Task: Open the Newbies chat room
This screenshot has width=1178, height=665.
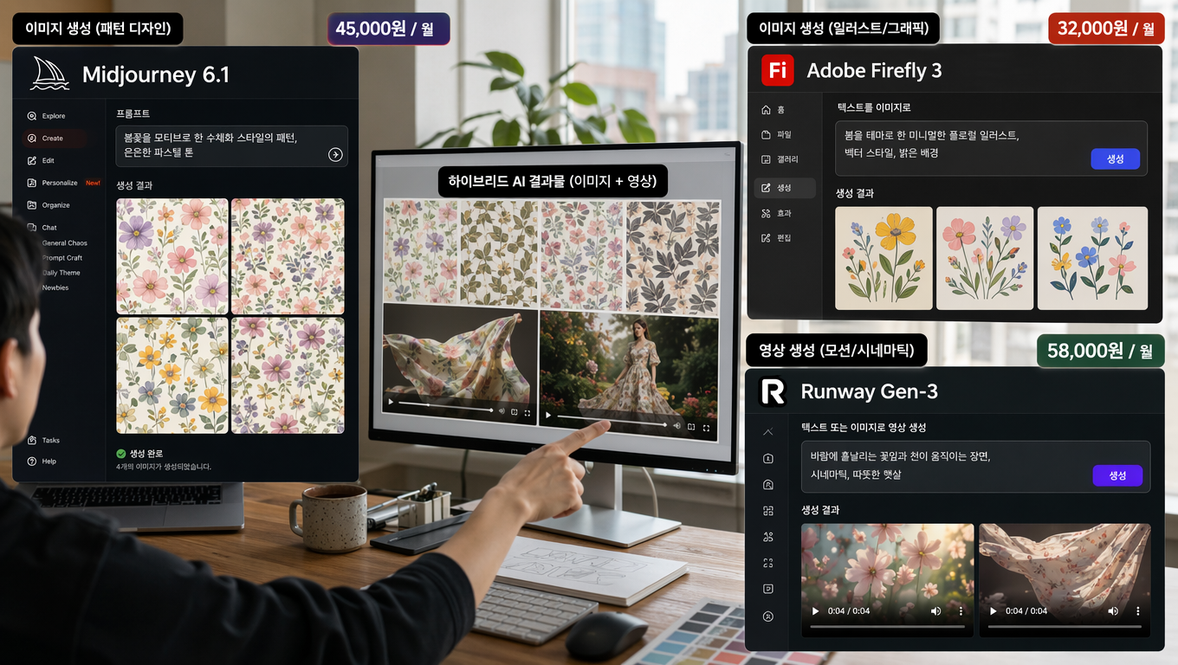Action: click(55, 287)
